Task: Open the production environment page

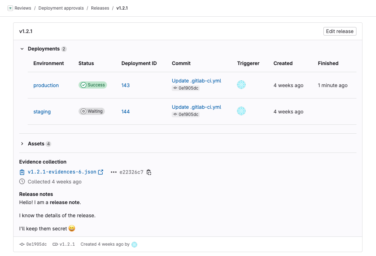Action: point(46,85)
